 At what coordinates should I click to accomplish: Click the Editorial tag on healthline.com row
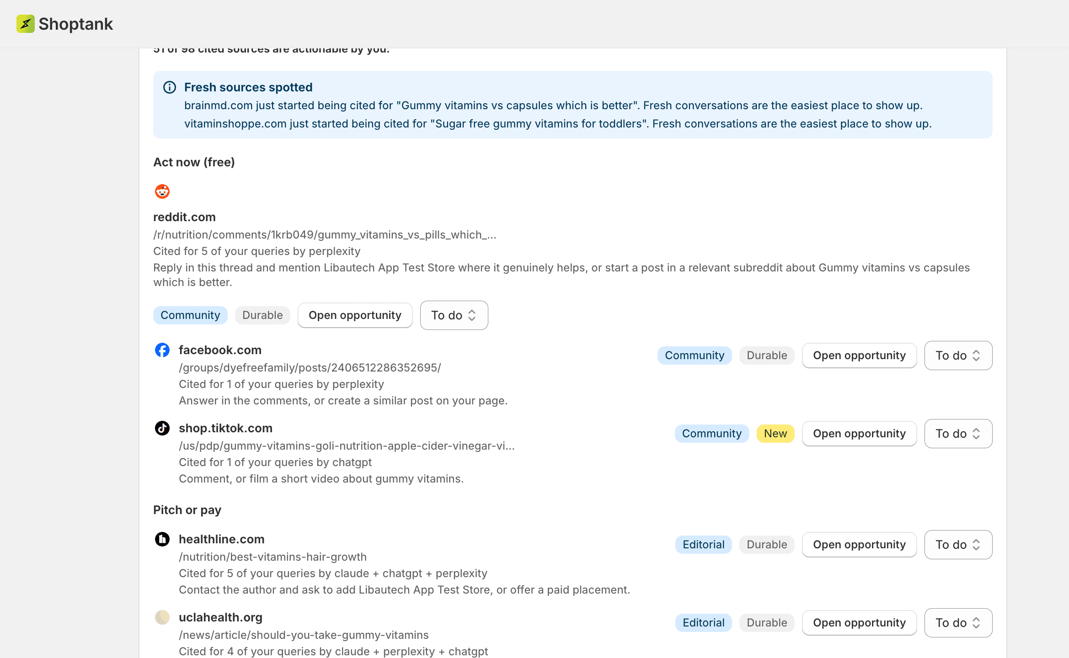[x=704, y=545]
